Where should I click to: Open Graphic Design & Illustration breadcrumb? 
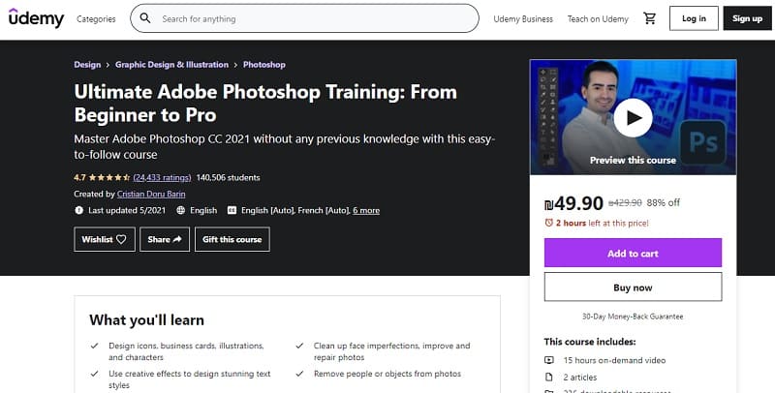point(171,65)
